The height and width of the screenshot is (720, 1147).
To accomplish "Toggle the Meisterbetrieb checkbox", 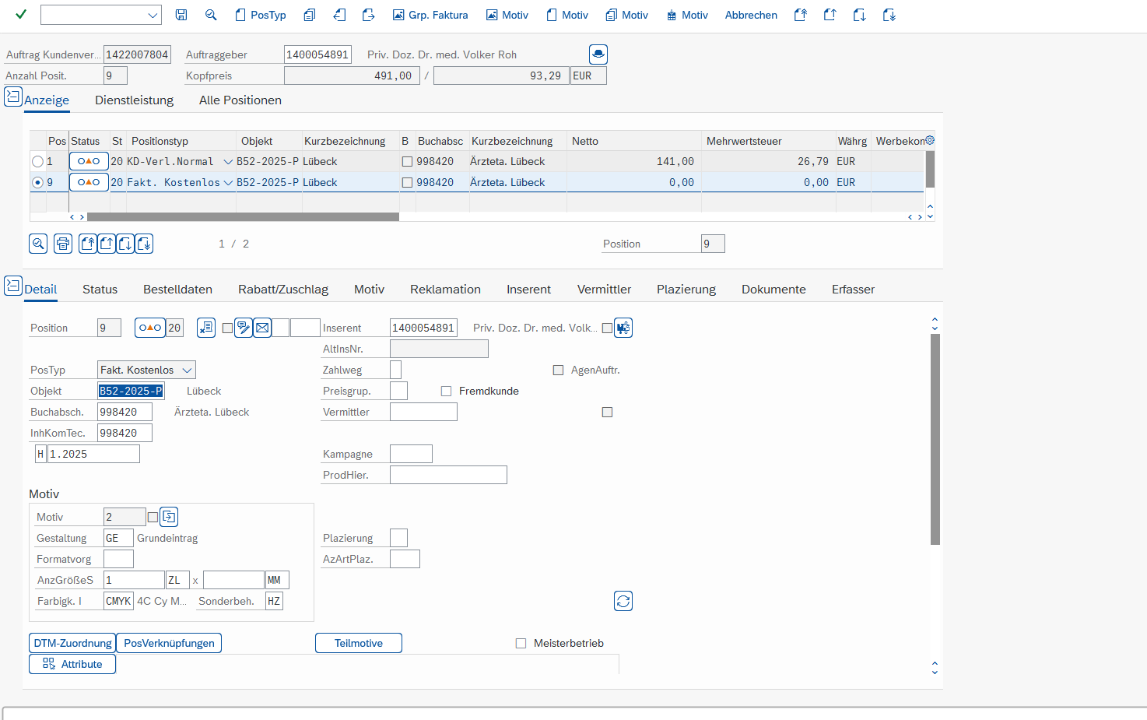I will (x=521, y=644).
